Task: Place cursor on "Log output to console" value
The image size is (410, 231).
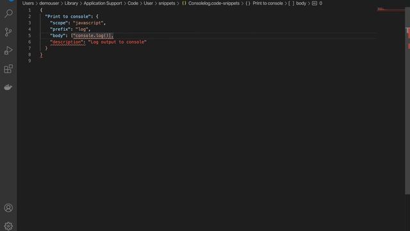Action: (117, 42)
